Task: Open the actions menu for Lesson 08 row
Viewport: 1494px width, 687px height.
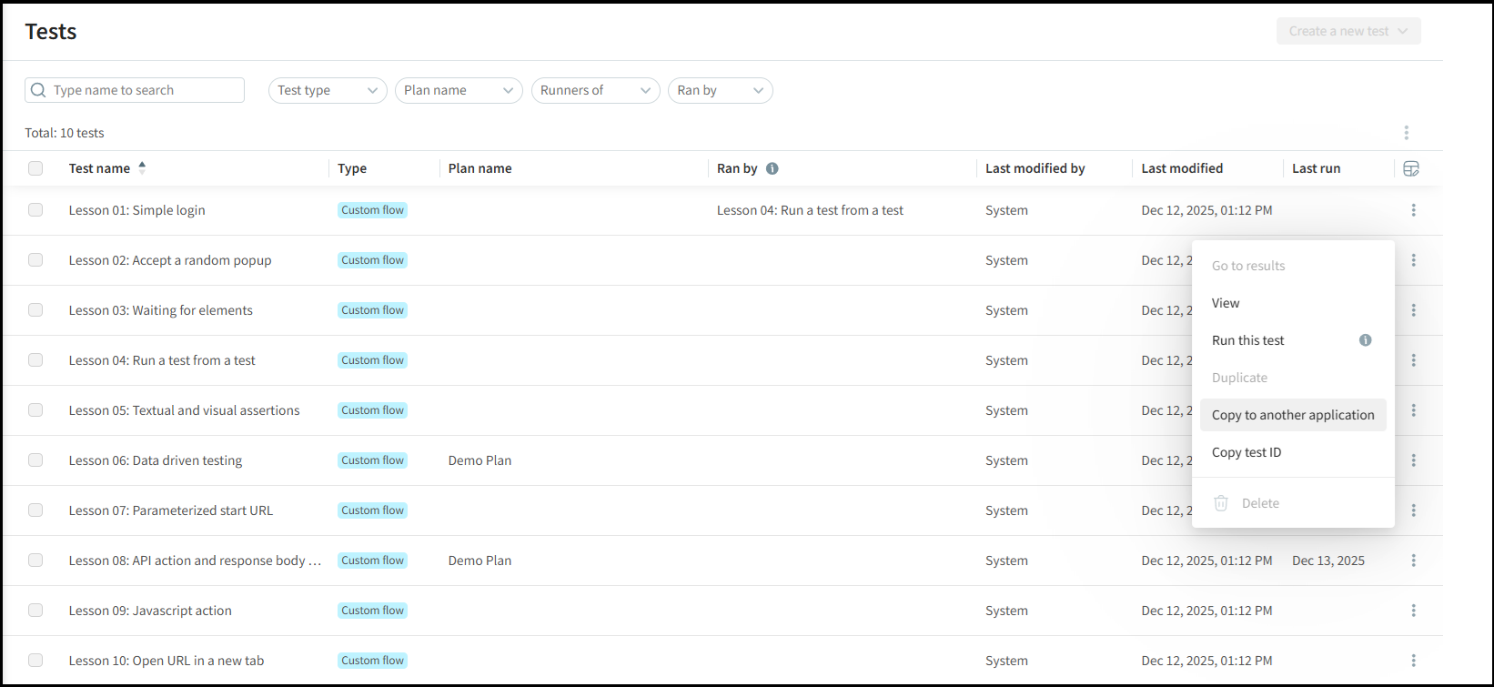Action: (x=1413, y=561)
